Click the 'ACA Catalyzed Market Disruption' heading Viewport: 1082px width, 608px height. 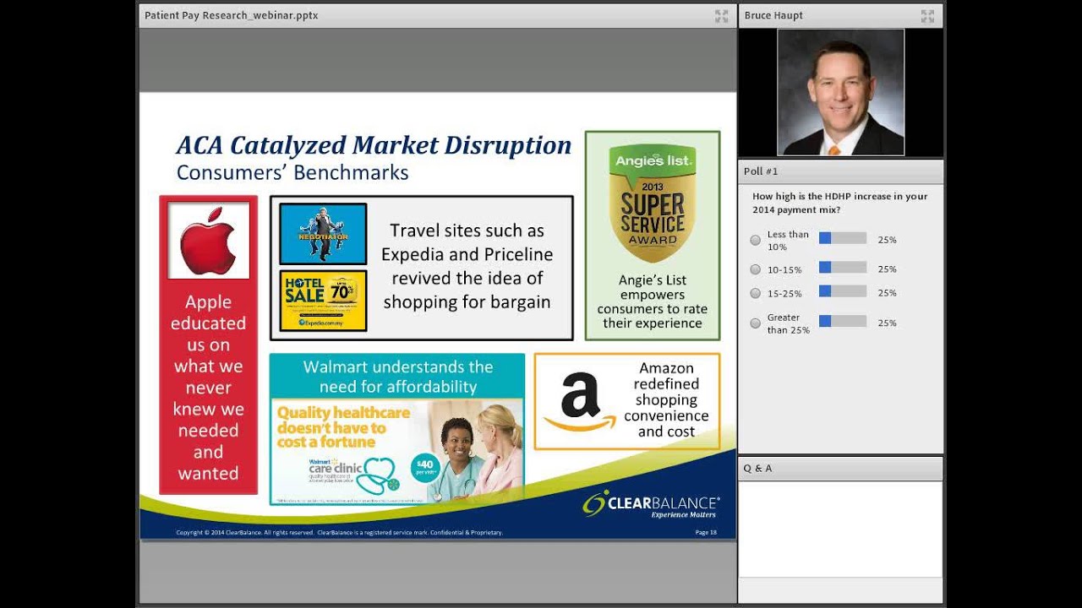point(374,145)
